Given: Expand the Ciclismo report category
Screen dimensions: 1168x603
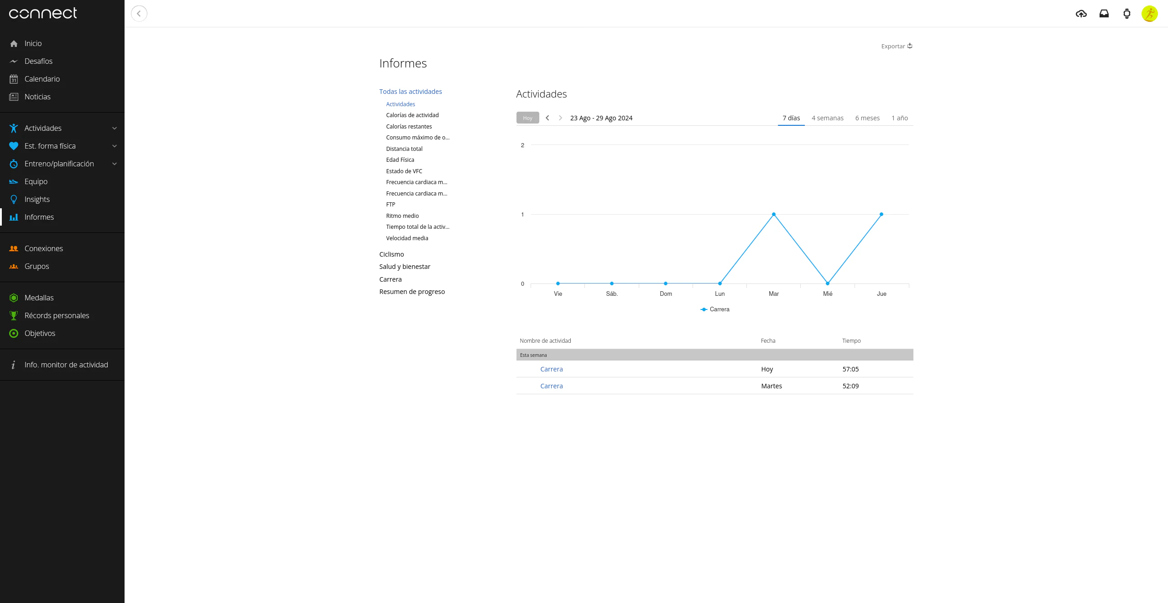Looking at the screenshot, I should (391, 254).
